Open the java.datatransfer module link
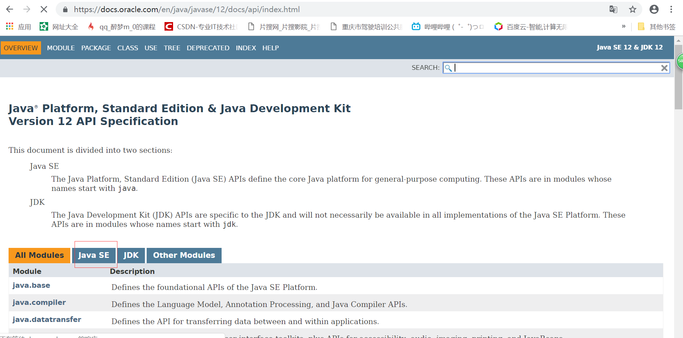Screen dimensions: 683x338 click(x=47, y=319)
